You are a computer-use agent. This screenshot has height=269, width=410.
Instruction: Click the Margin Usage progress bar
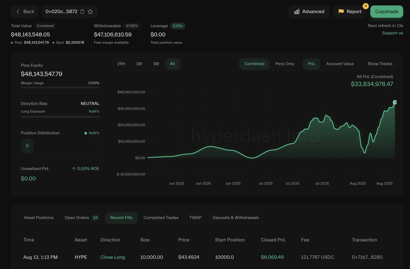[x=60, y=88]
